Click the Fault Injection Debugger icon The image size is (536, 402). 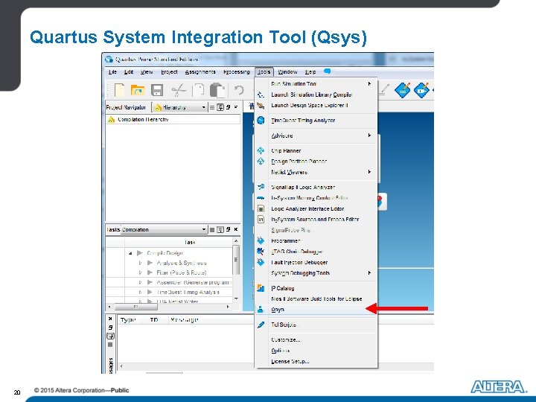[261, 262]
